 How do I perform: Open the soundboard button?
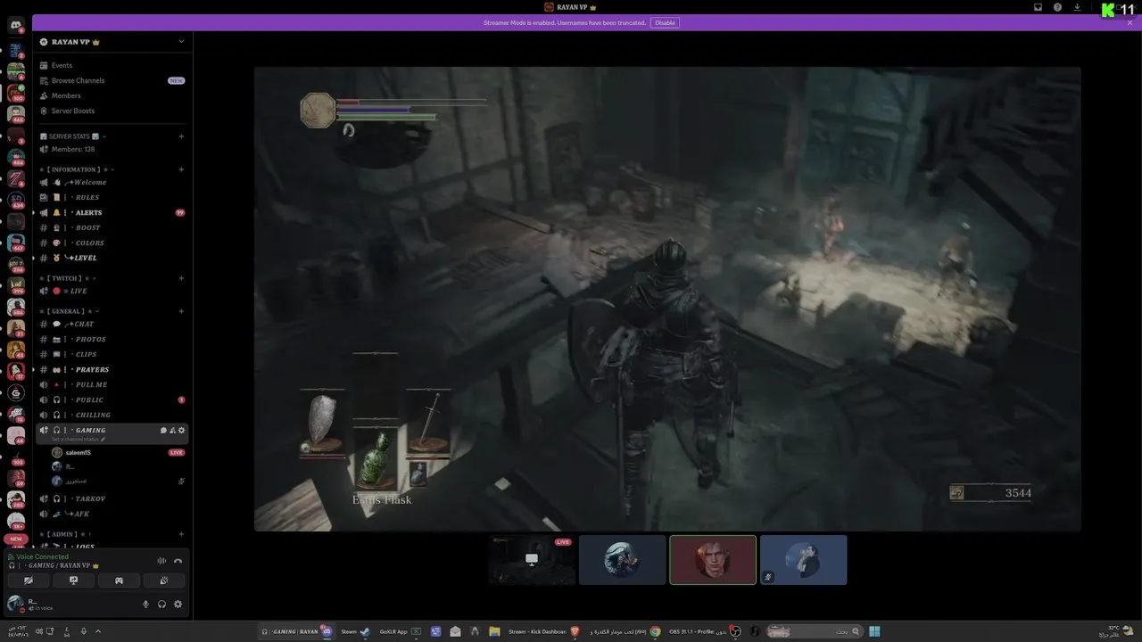(163, 580)
